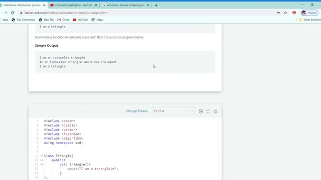Open the Maps bookmark
This screenshot has width=321, height=180.
pyautogui.click(x=97, y=20)
